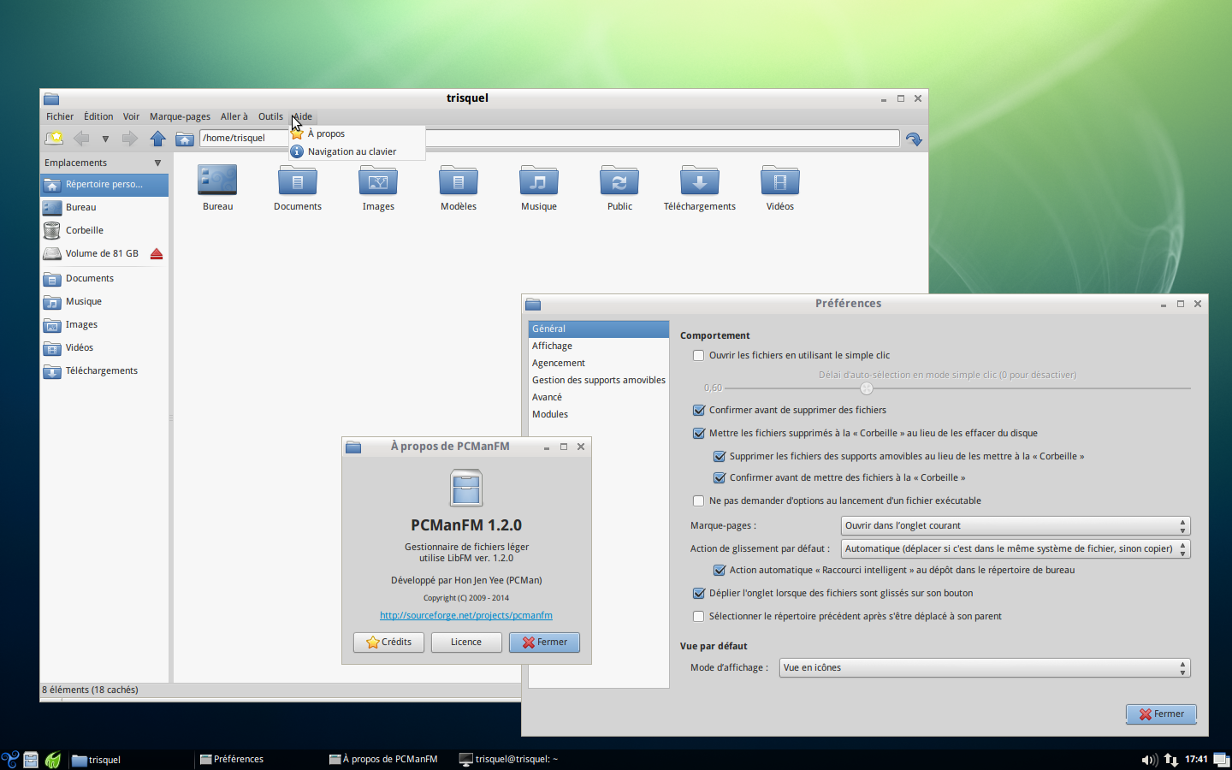
Task: Switch to Affichage preferences page
Action: 598,346
